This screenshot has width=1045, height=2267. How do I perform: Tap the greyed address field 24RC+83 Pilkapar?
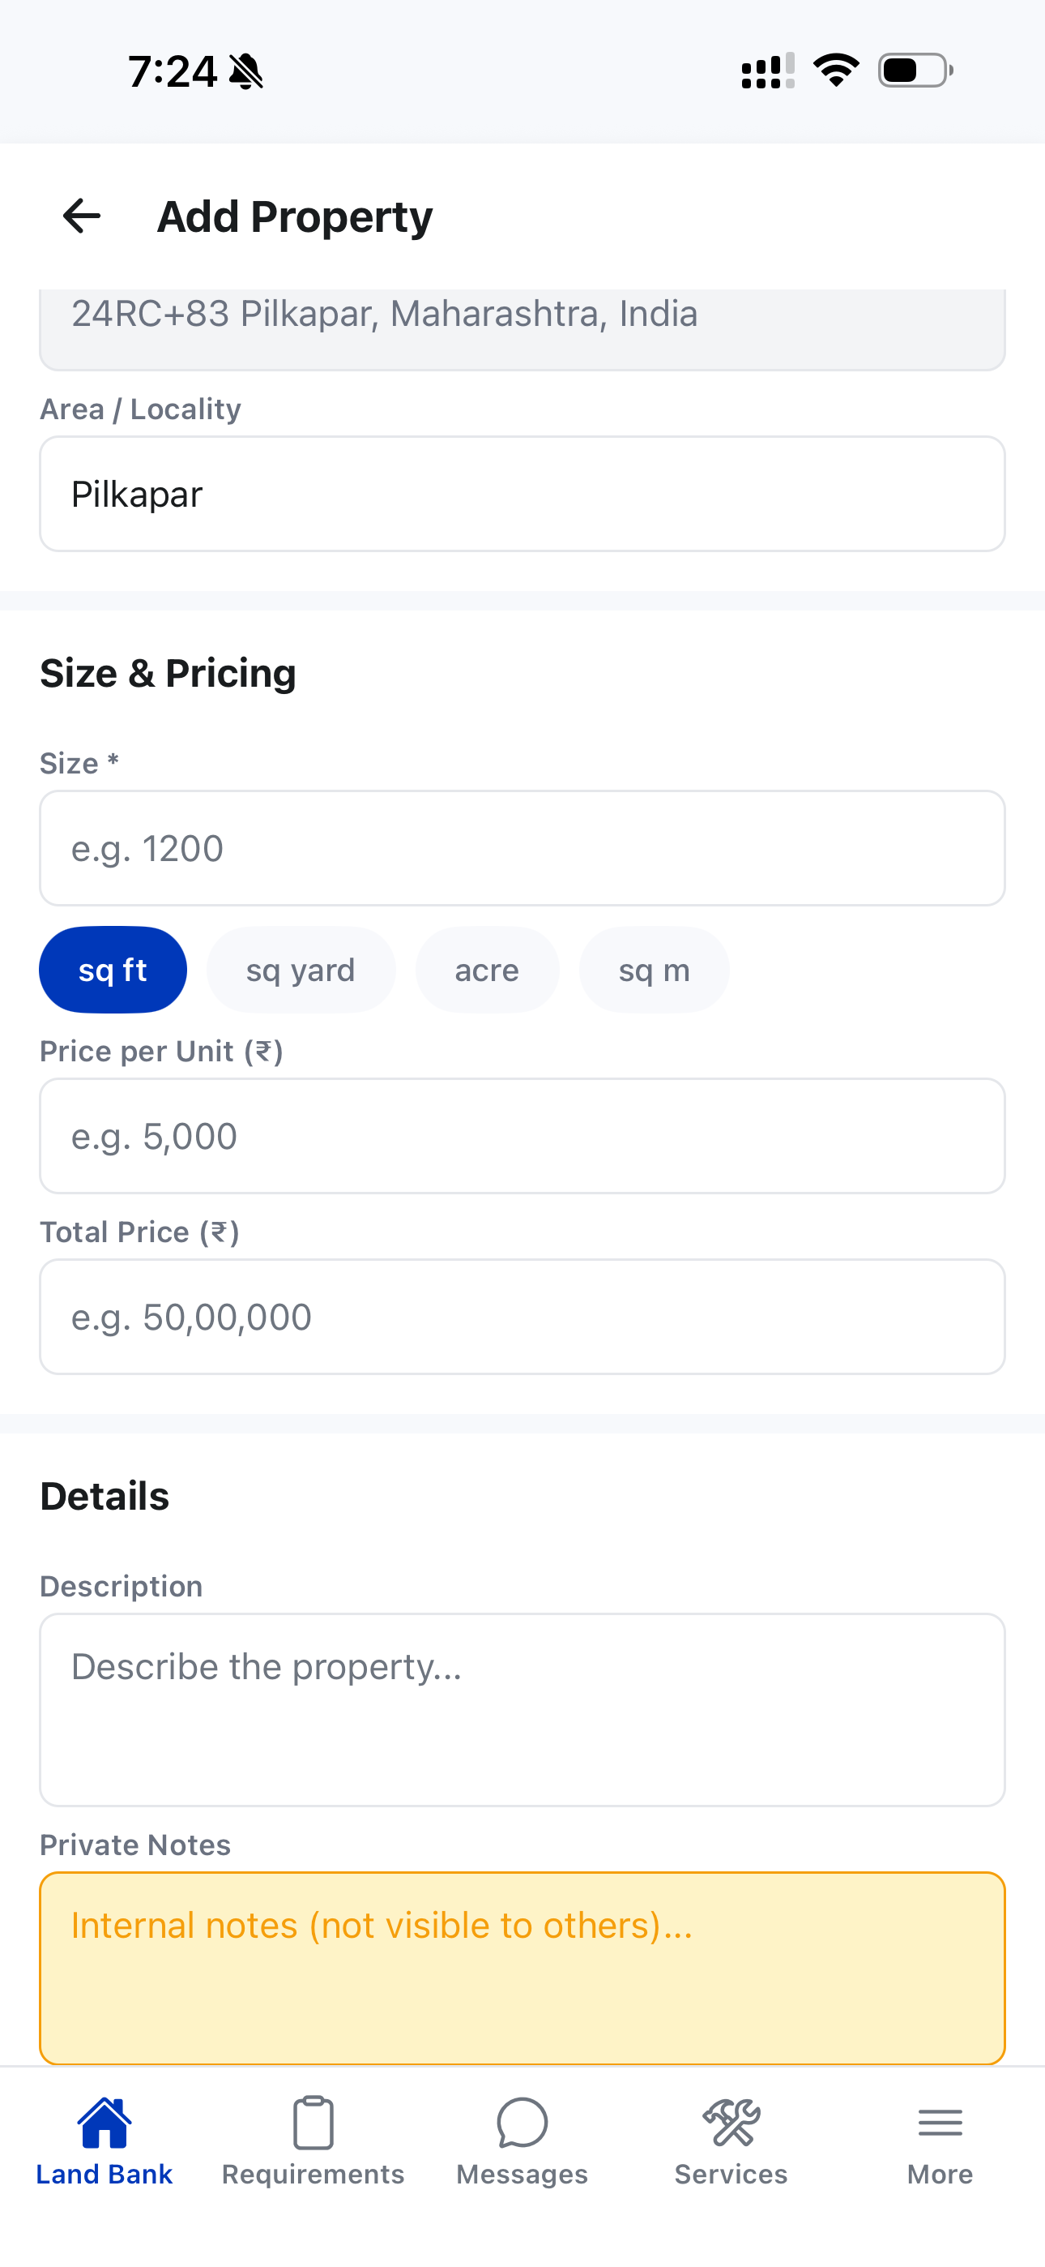(x=522, y=328)
